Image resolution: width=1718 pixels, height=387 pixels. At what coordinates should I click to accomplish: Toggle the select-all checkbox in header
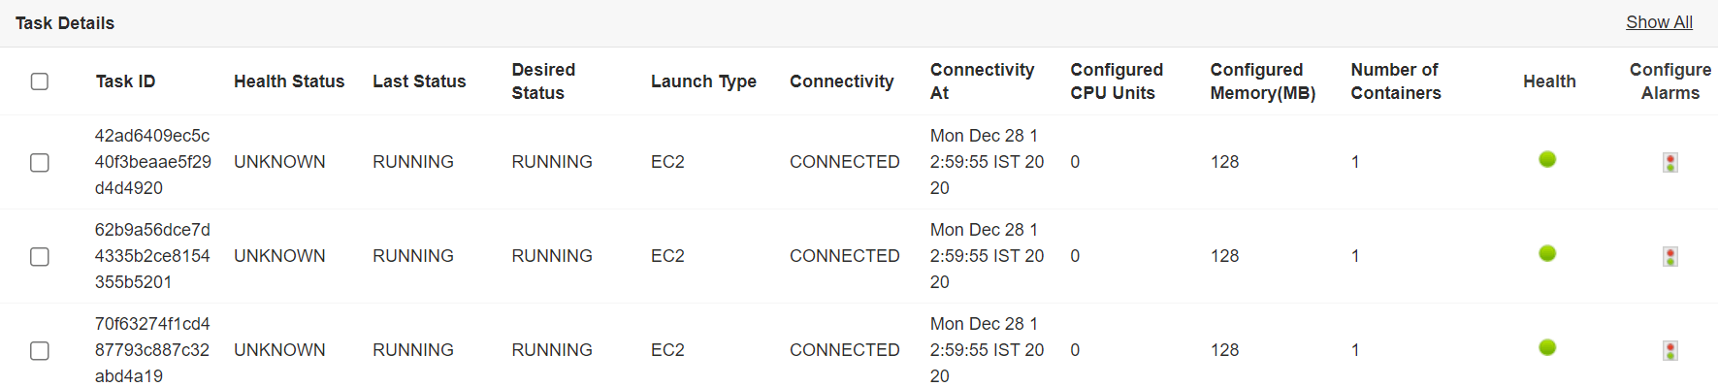[x=40, y=81]
